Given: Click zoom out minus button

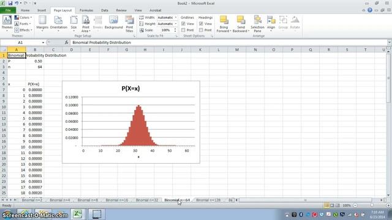Looking at the screenshot, I should tap(355, 205).
